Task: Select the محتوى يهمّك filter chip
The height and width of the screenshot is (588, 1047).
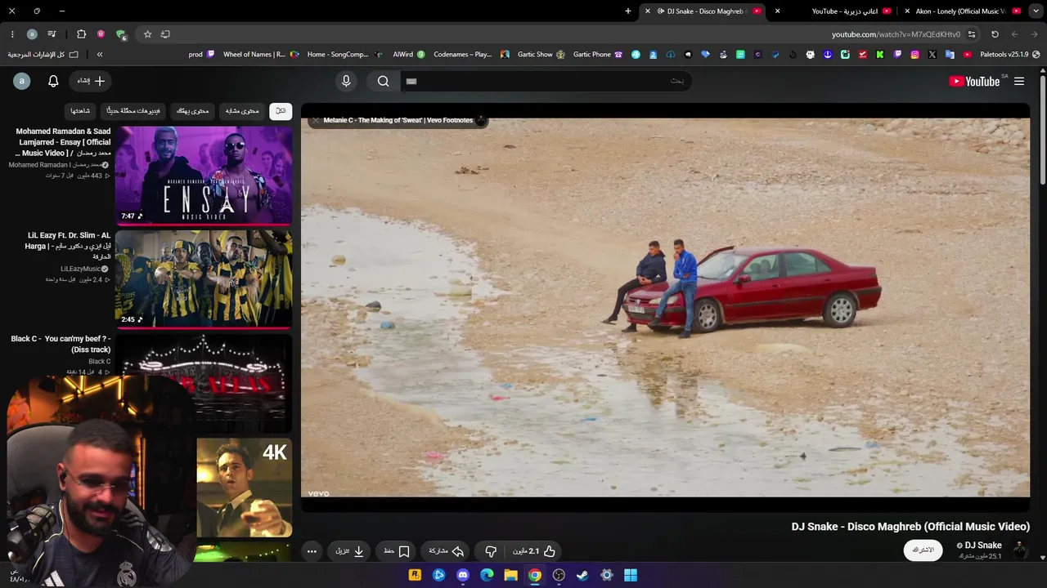Action: [x=193, y=111]
